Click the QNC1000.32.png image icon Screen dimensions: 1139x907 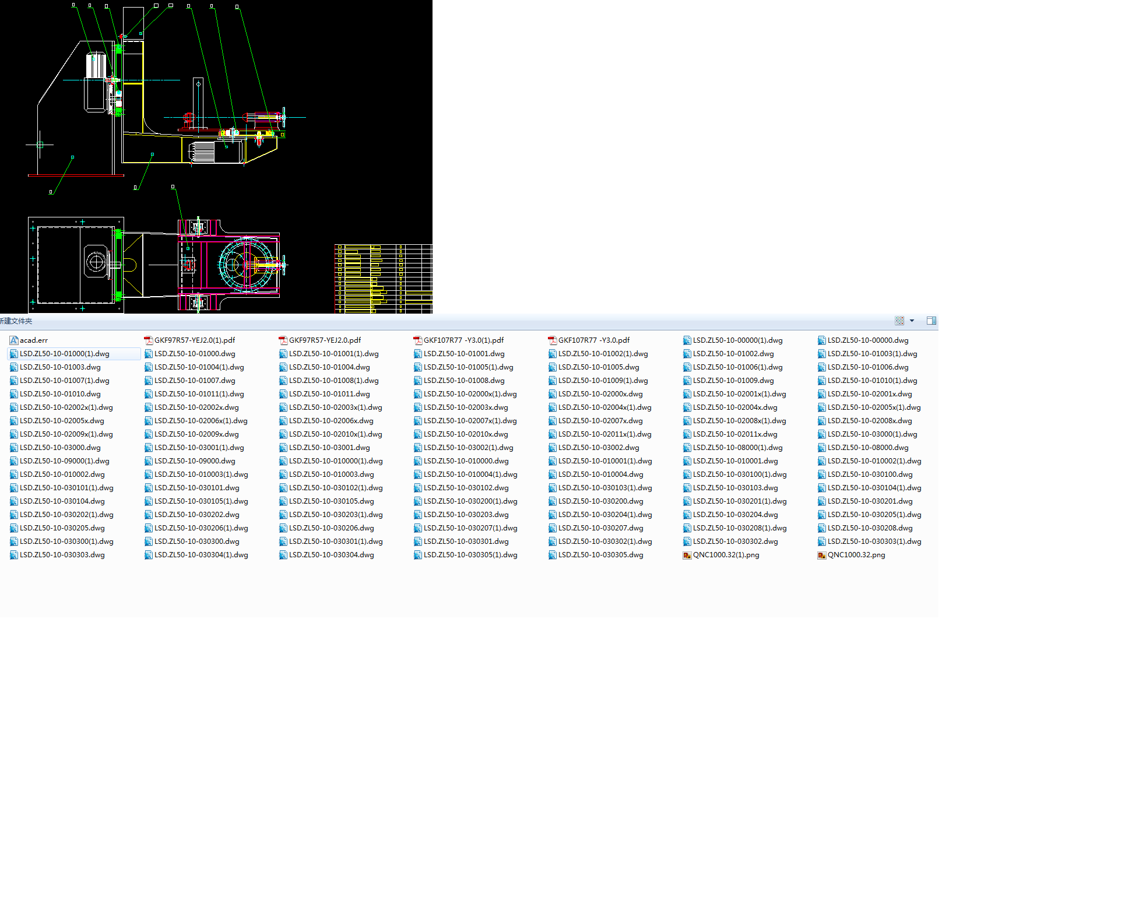tap(822, 555)
